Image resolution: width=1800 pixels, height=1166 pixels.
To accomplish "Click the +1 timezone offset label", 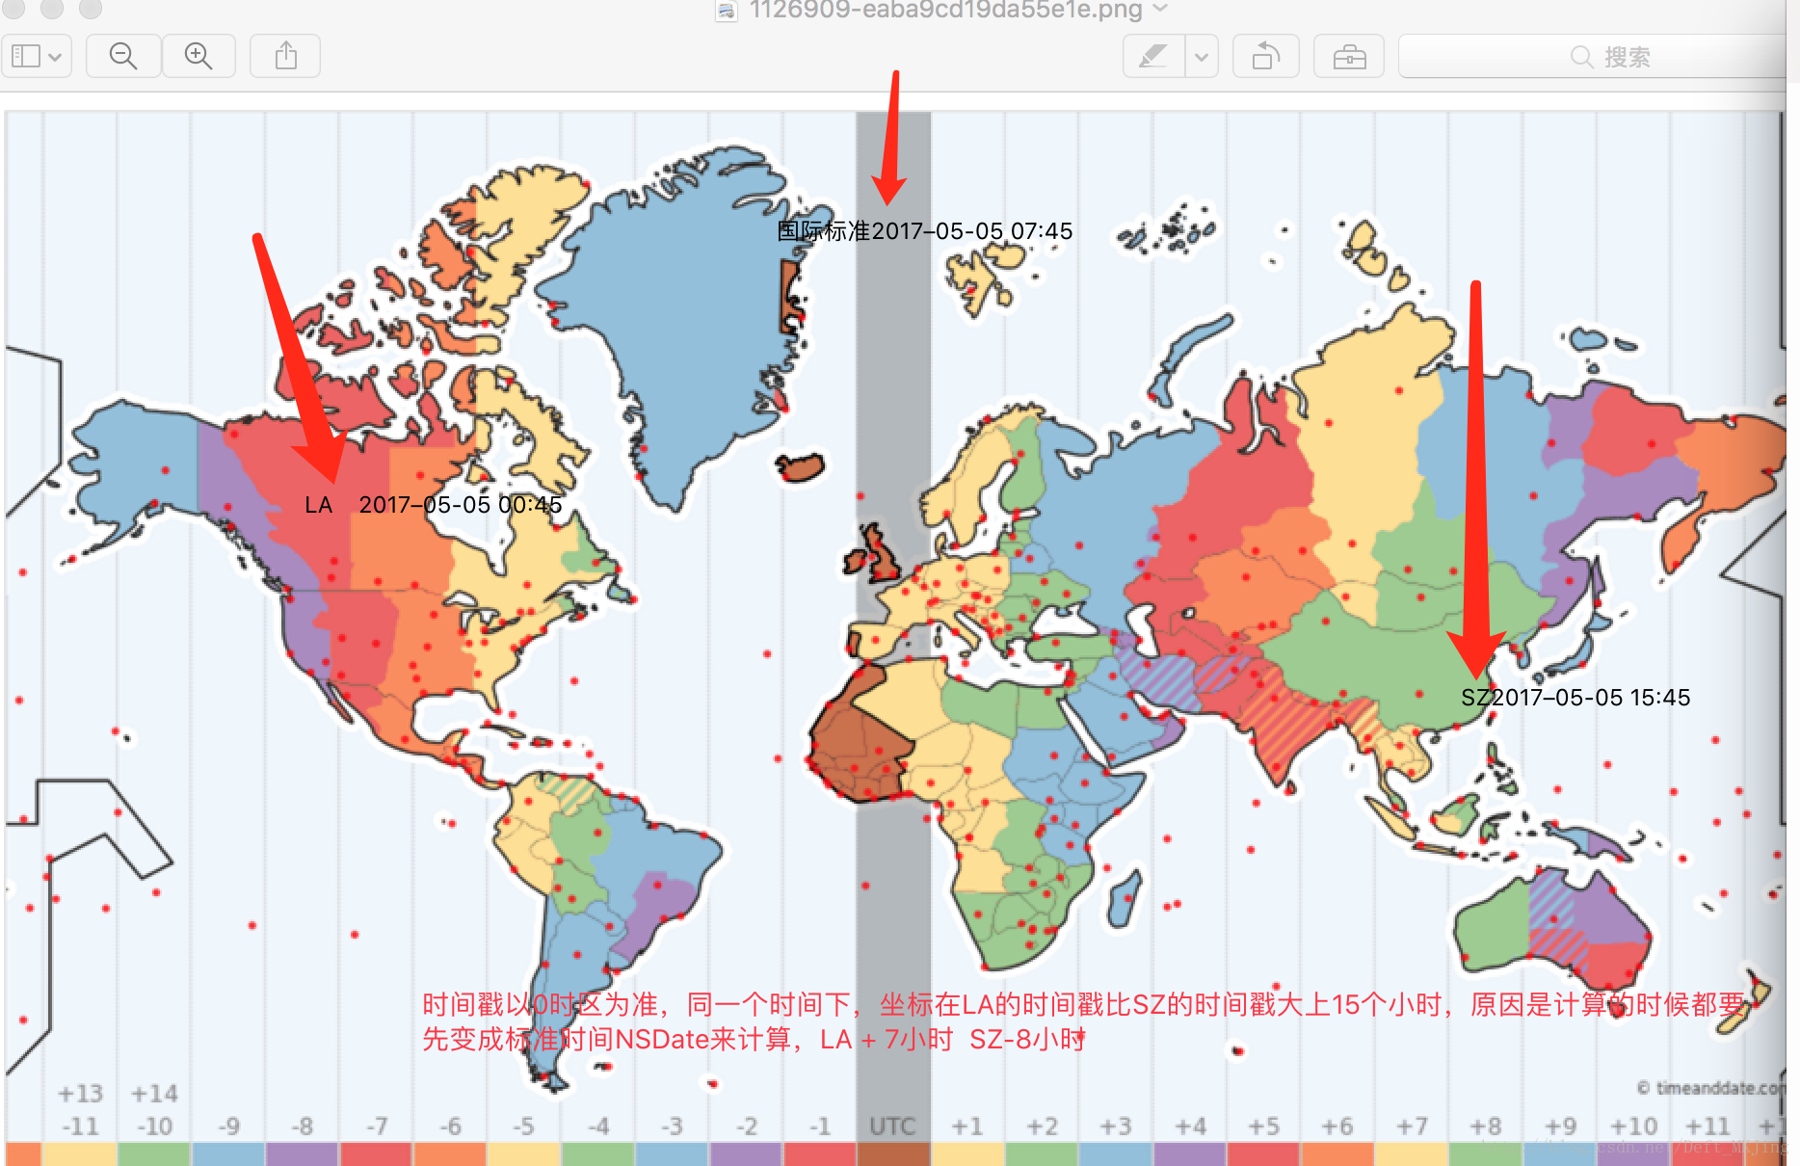I will pyautogui.click(x=967, y=1126).
